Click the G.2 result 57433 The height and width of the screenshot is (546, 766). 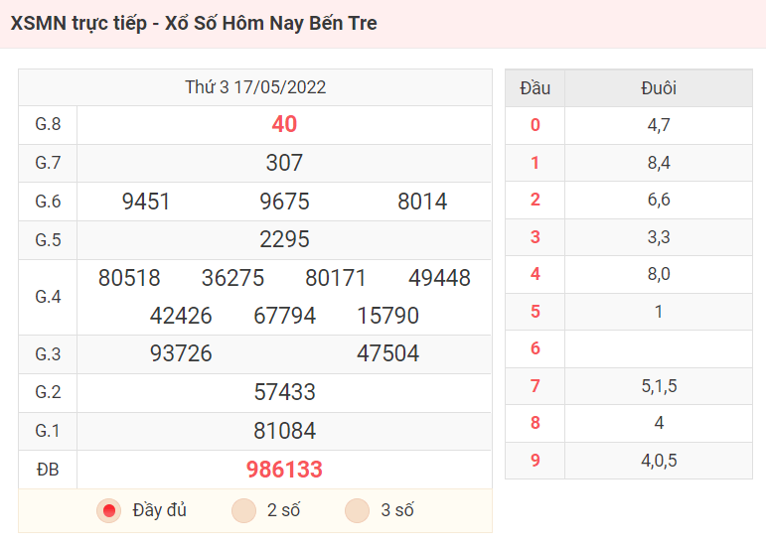[284, 392]
